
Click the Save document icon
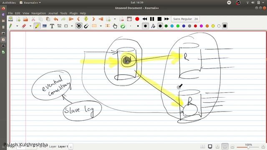tap(10, 19)
